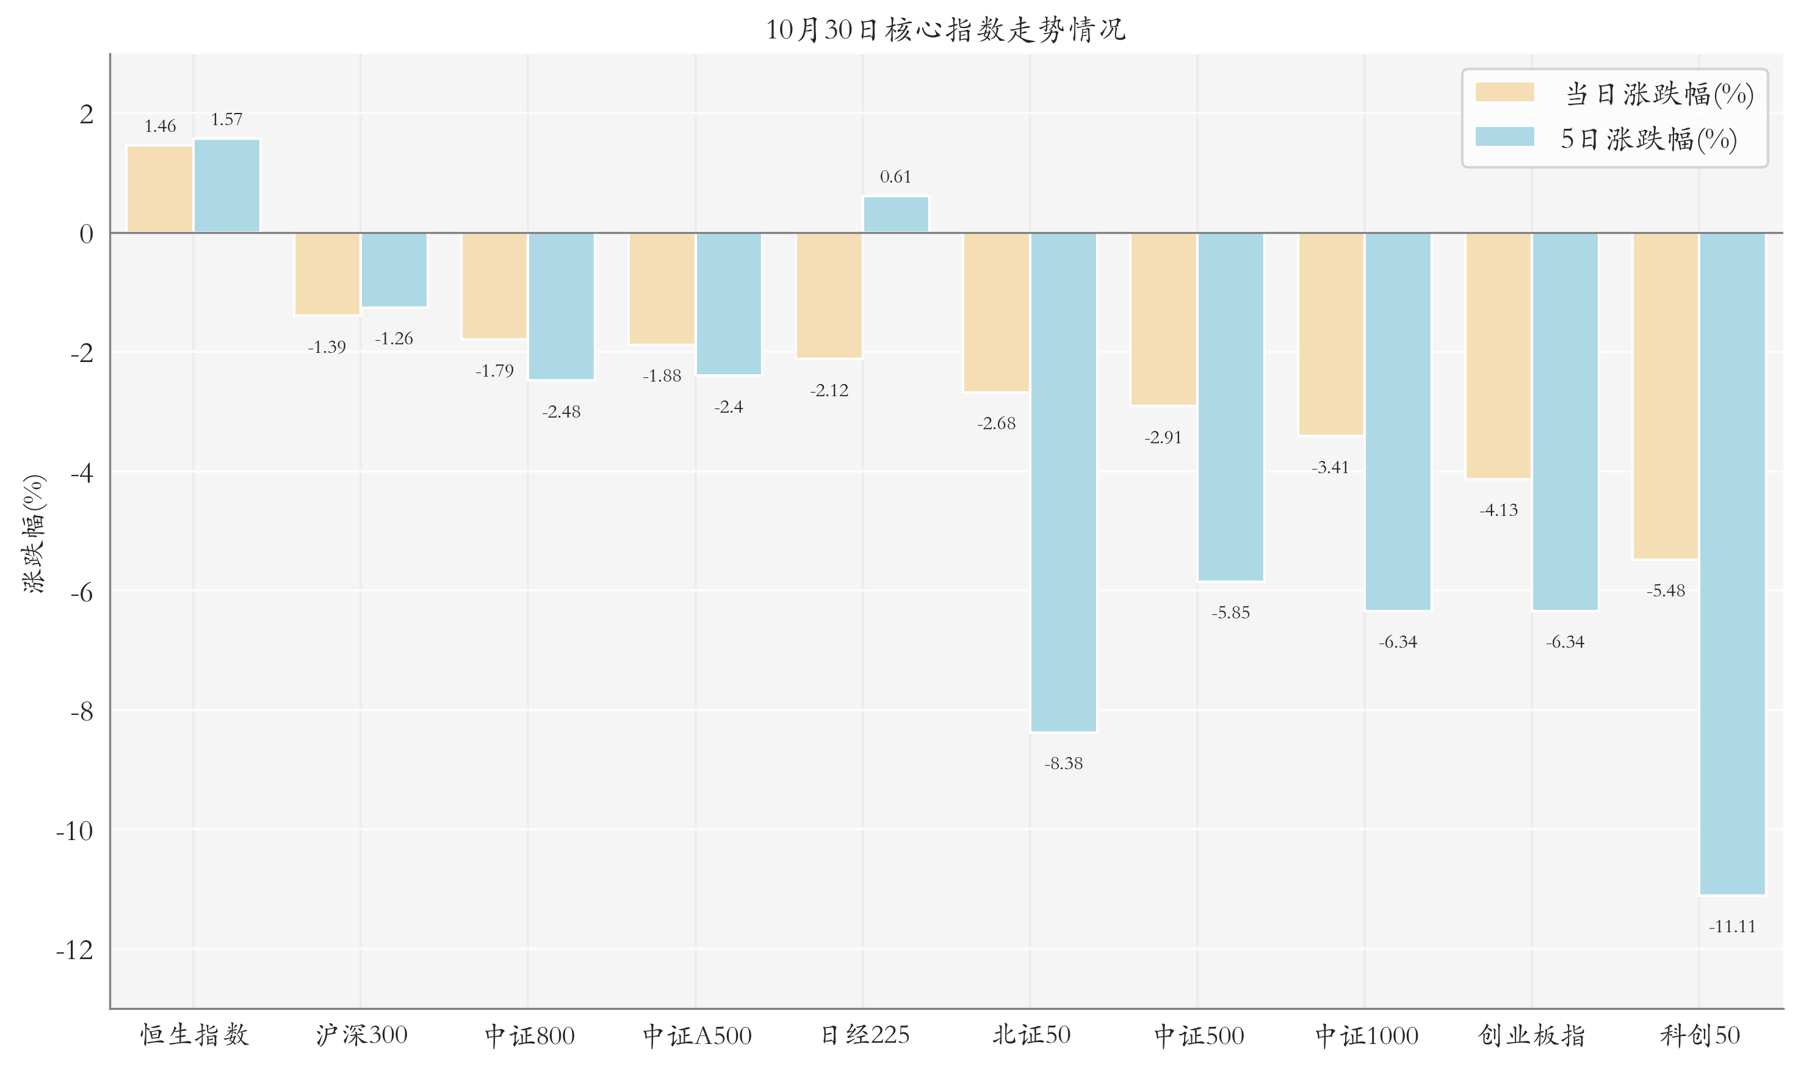Click the data value -1.39
The height and width of the screenshot is (1069, 1801).
coord(327,347)
